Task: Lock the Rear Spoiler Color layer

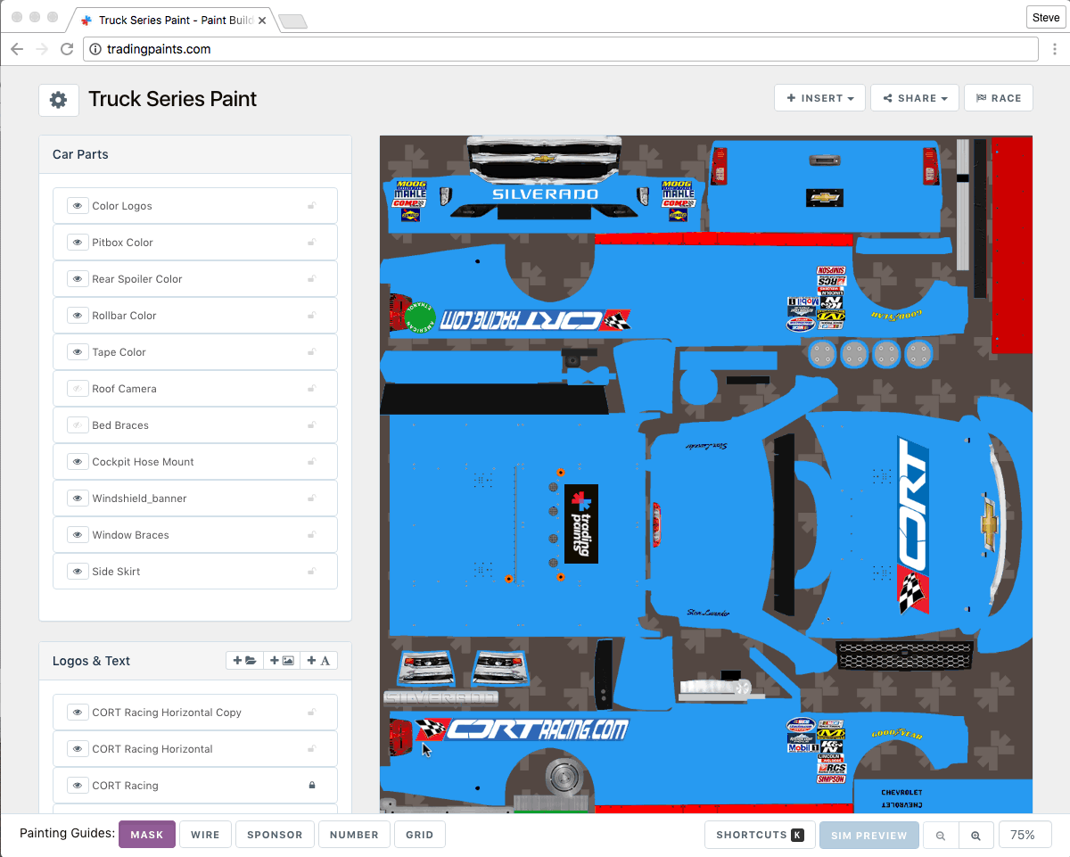Action: coord(312,279)
